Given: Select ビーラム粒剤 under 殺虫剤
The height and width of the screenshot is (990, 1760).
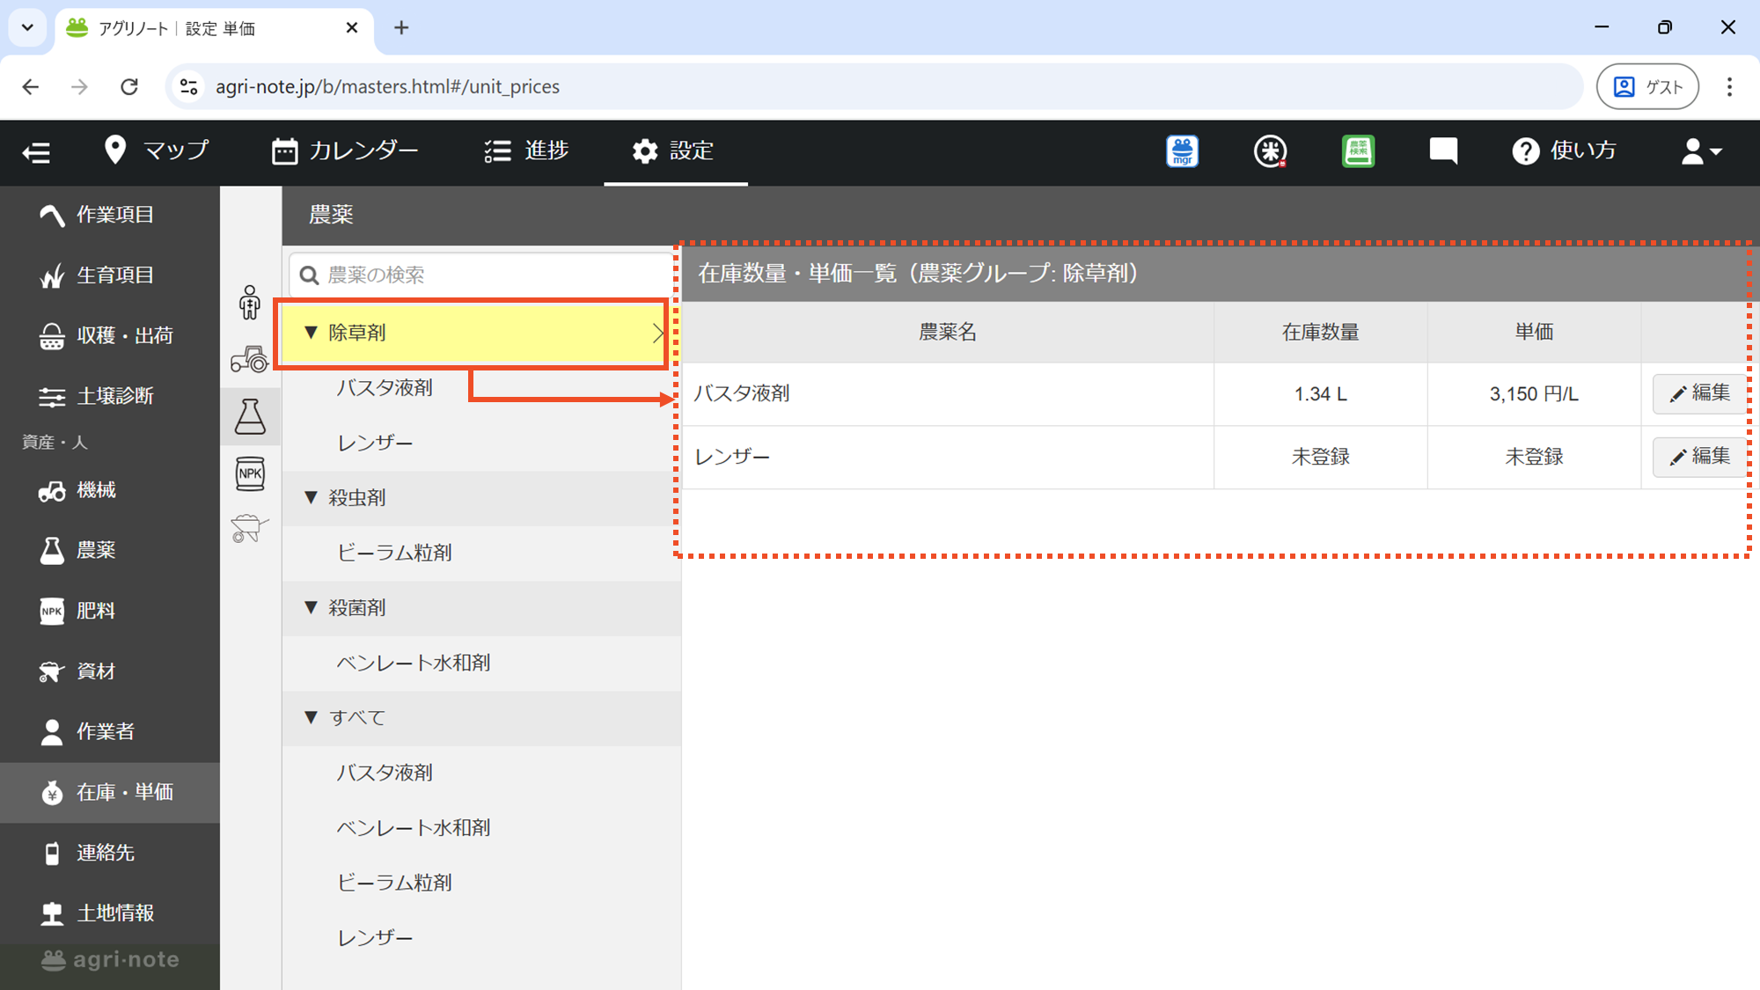Looking at the screenshot, I should tap(394, 553).
